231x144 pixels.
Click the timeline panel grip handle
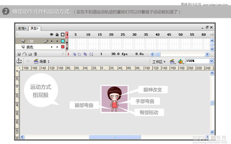pos(17,34)
